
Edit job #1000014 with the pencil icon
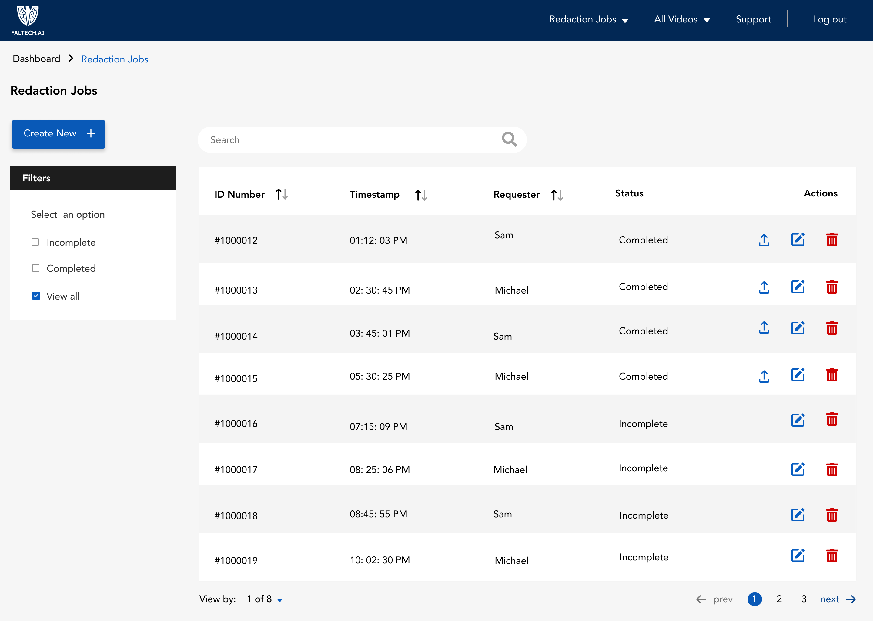pos(798,328)
